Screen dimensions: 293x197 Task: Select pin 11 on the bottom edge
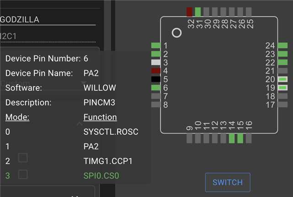click(206, 138)
